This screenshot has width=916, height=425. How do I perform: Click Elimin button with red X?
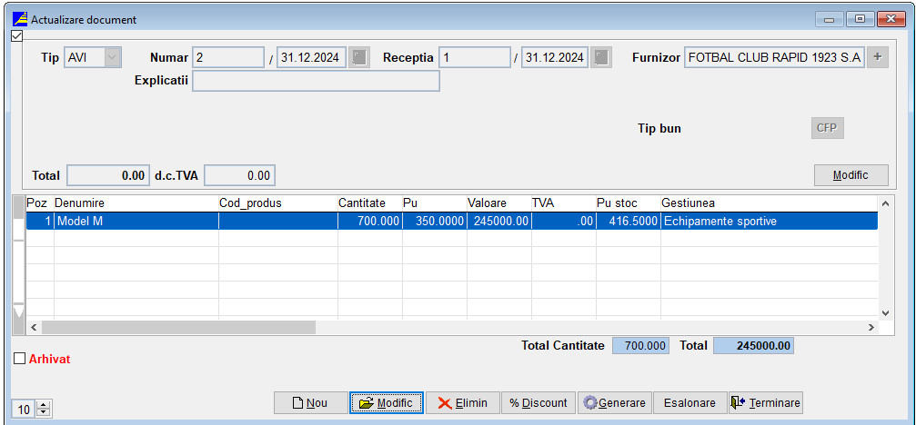(462, 403)
